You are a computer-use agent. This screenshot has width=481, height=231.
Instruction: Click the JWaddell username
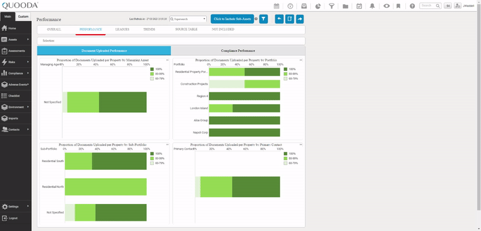point(468,6)
